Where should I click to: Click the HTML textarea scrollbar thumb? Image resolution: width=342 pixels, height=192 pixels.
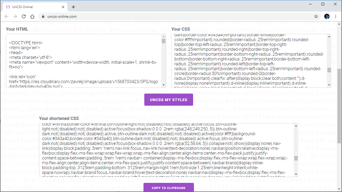163,41
